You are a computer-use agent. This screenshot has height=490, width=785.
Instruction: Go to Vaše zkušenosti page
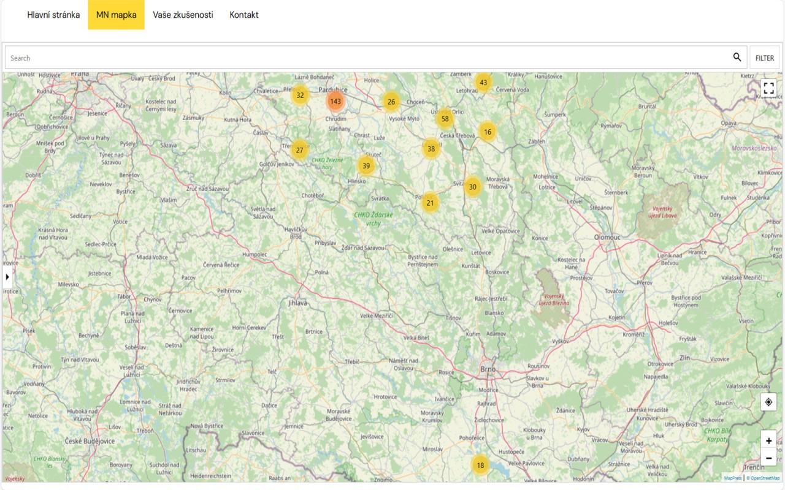[x=183, y=15]
